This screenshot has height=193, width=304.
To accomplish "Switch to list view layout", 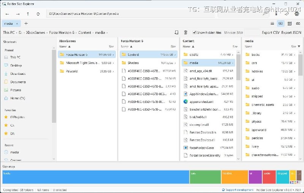I will [x=272, y=24].
